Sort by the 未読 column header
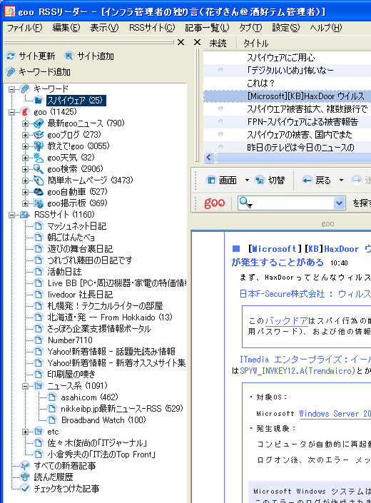The height and width of the screenshot is (503, 371). coord(218,43)
